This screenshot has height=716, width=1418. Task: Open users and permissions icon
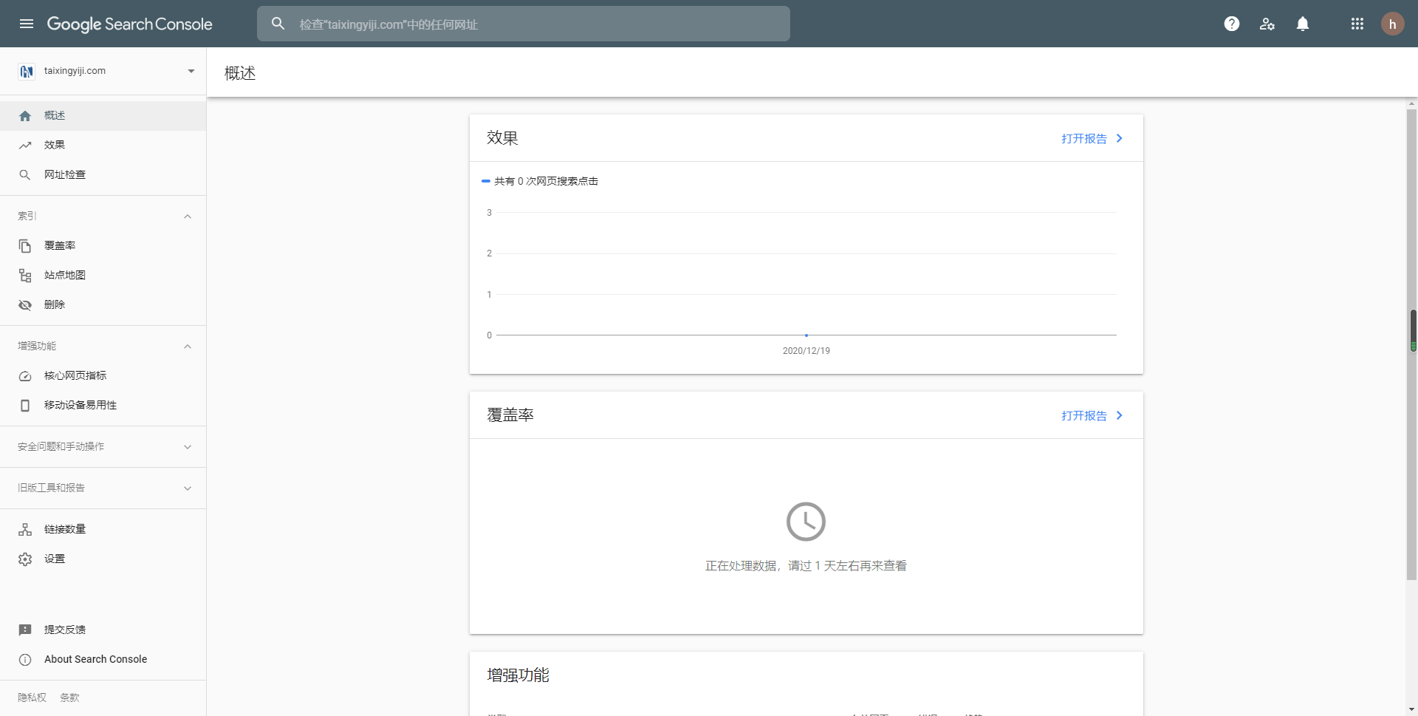click(1267, 24)
